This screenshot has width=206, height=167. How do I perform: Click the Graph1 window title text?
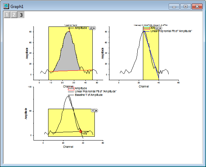point(17,6)
